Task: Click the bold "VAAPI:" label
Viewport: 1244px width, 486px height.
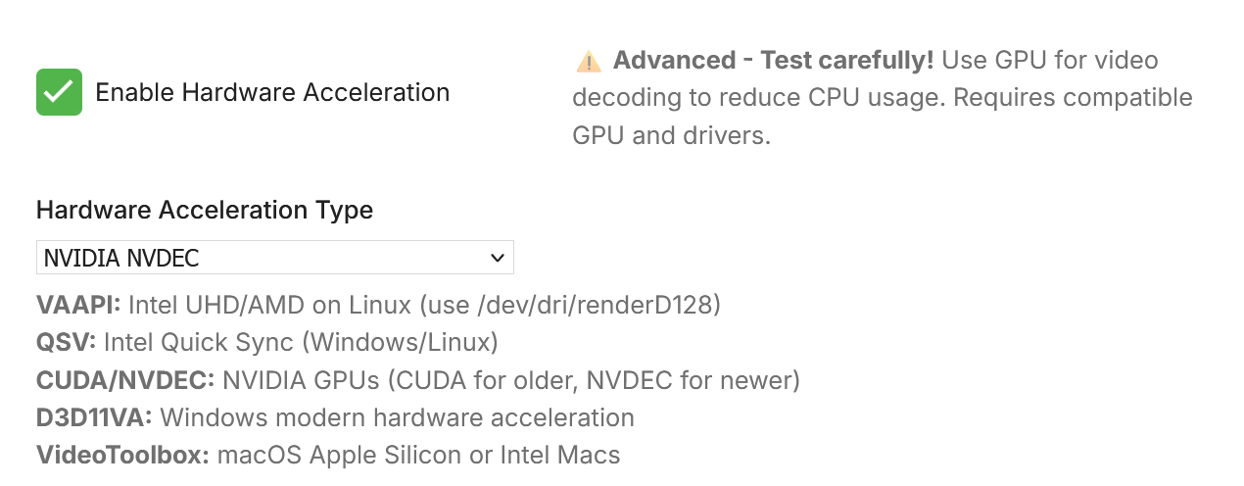Action: pyautogui.click(x=78, y=305)
